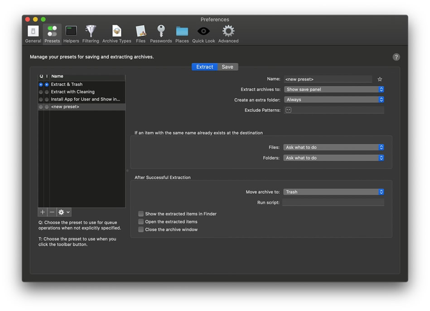Set Extract & Trash T radio button
Viewport: 430px width, 311px height.
point(47,84)
